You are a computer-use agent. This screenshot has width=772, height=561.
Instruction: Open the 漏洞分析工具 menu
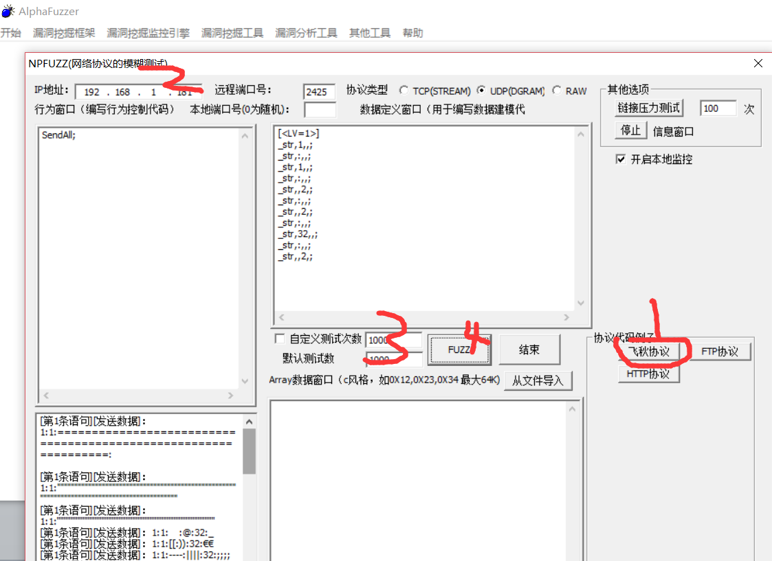306,33
